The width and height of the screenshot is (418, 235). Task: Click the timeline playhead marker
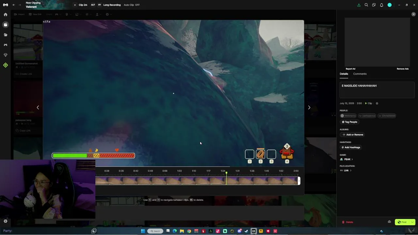pos(226,173)
